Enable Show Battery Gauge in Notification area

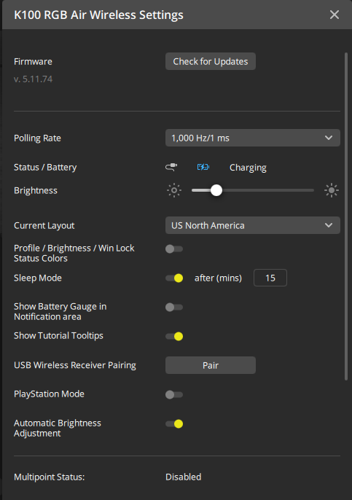pyautogui.click(x=174, y=307)
